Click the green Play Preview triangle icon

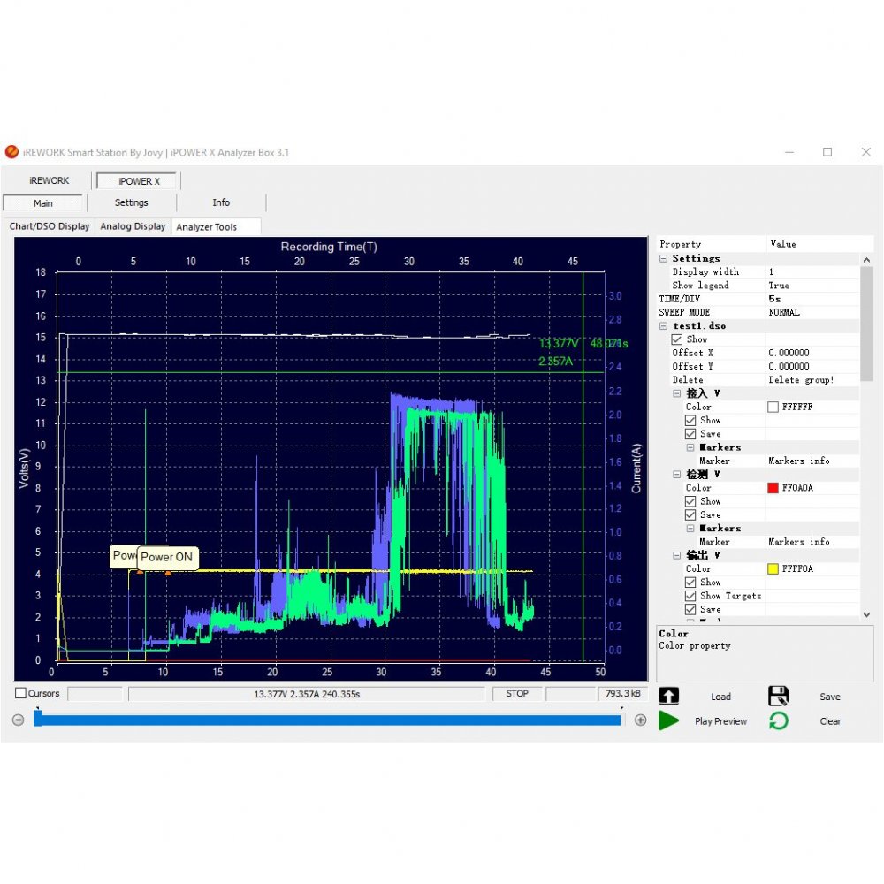tap(668, 720)
